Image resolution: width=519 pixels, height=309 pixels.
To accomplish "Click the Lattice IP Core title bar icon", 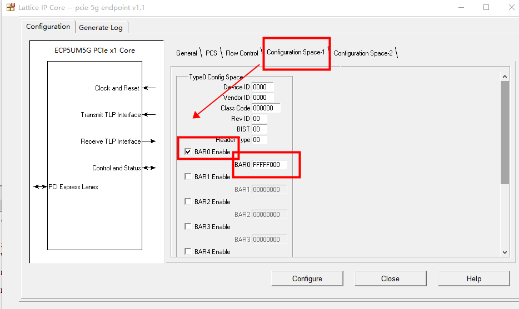I will point(11,7).
